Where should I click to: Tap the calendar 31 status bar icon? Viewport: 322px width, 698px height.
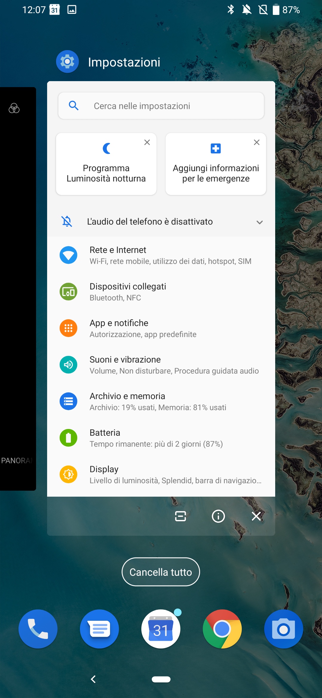pyautogui.click(x=55, y=10)
